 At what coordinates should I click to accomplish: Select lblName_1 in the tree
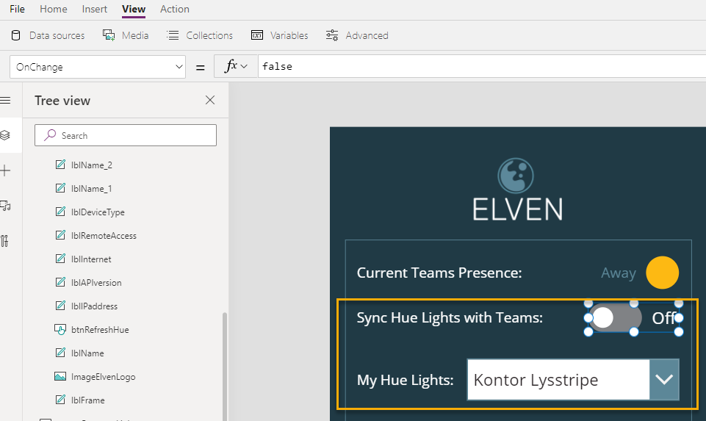click(91, 189)
